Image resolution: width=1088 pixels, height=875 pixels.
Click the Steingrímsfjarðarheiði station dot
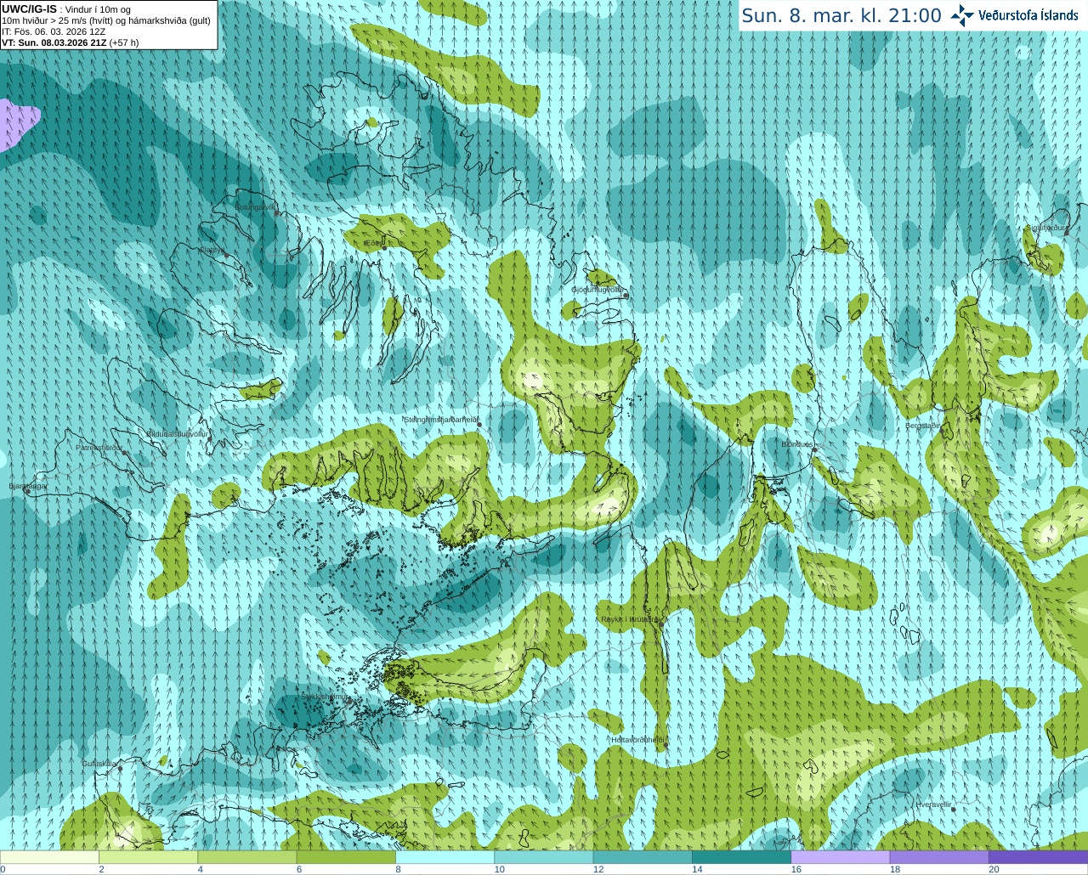pyautogui.click(x=479, y=425)
